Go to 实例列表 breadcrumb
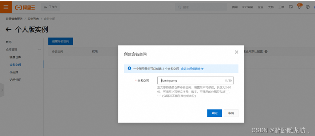The width and height of the screenshot is (315, 136). tap(33, 19)
